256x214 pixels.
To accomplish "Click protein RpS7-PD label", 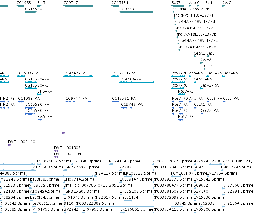I will 180,99.
